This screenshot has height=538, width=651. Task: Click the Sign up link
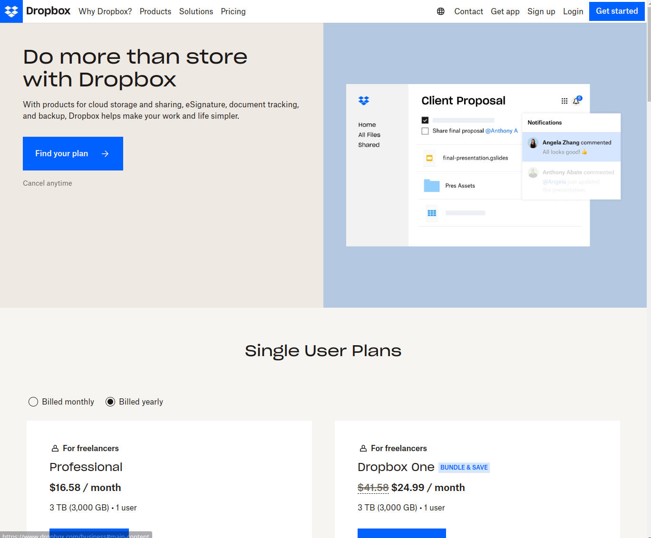click(541, 11)
